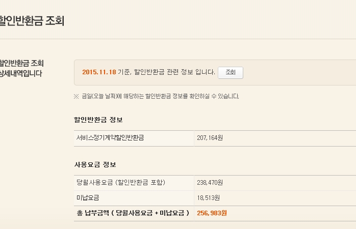Image resolution: width=356 pixels, height=229 pixels.
Task: Click the 조회 button
Action: click(x=230, y=72)
